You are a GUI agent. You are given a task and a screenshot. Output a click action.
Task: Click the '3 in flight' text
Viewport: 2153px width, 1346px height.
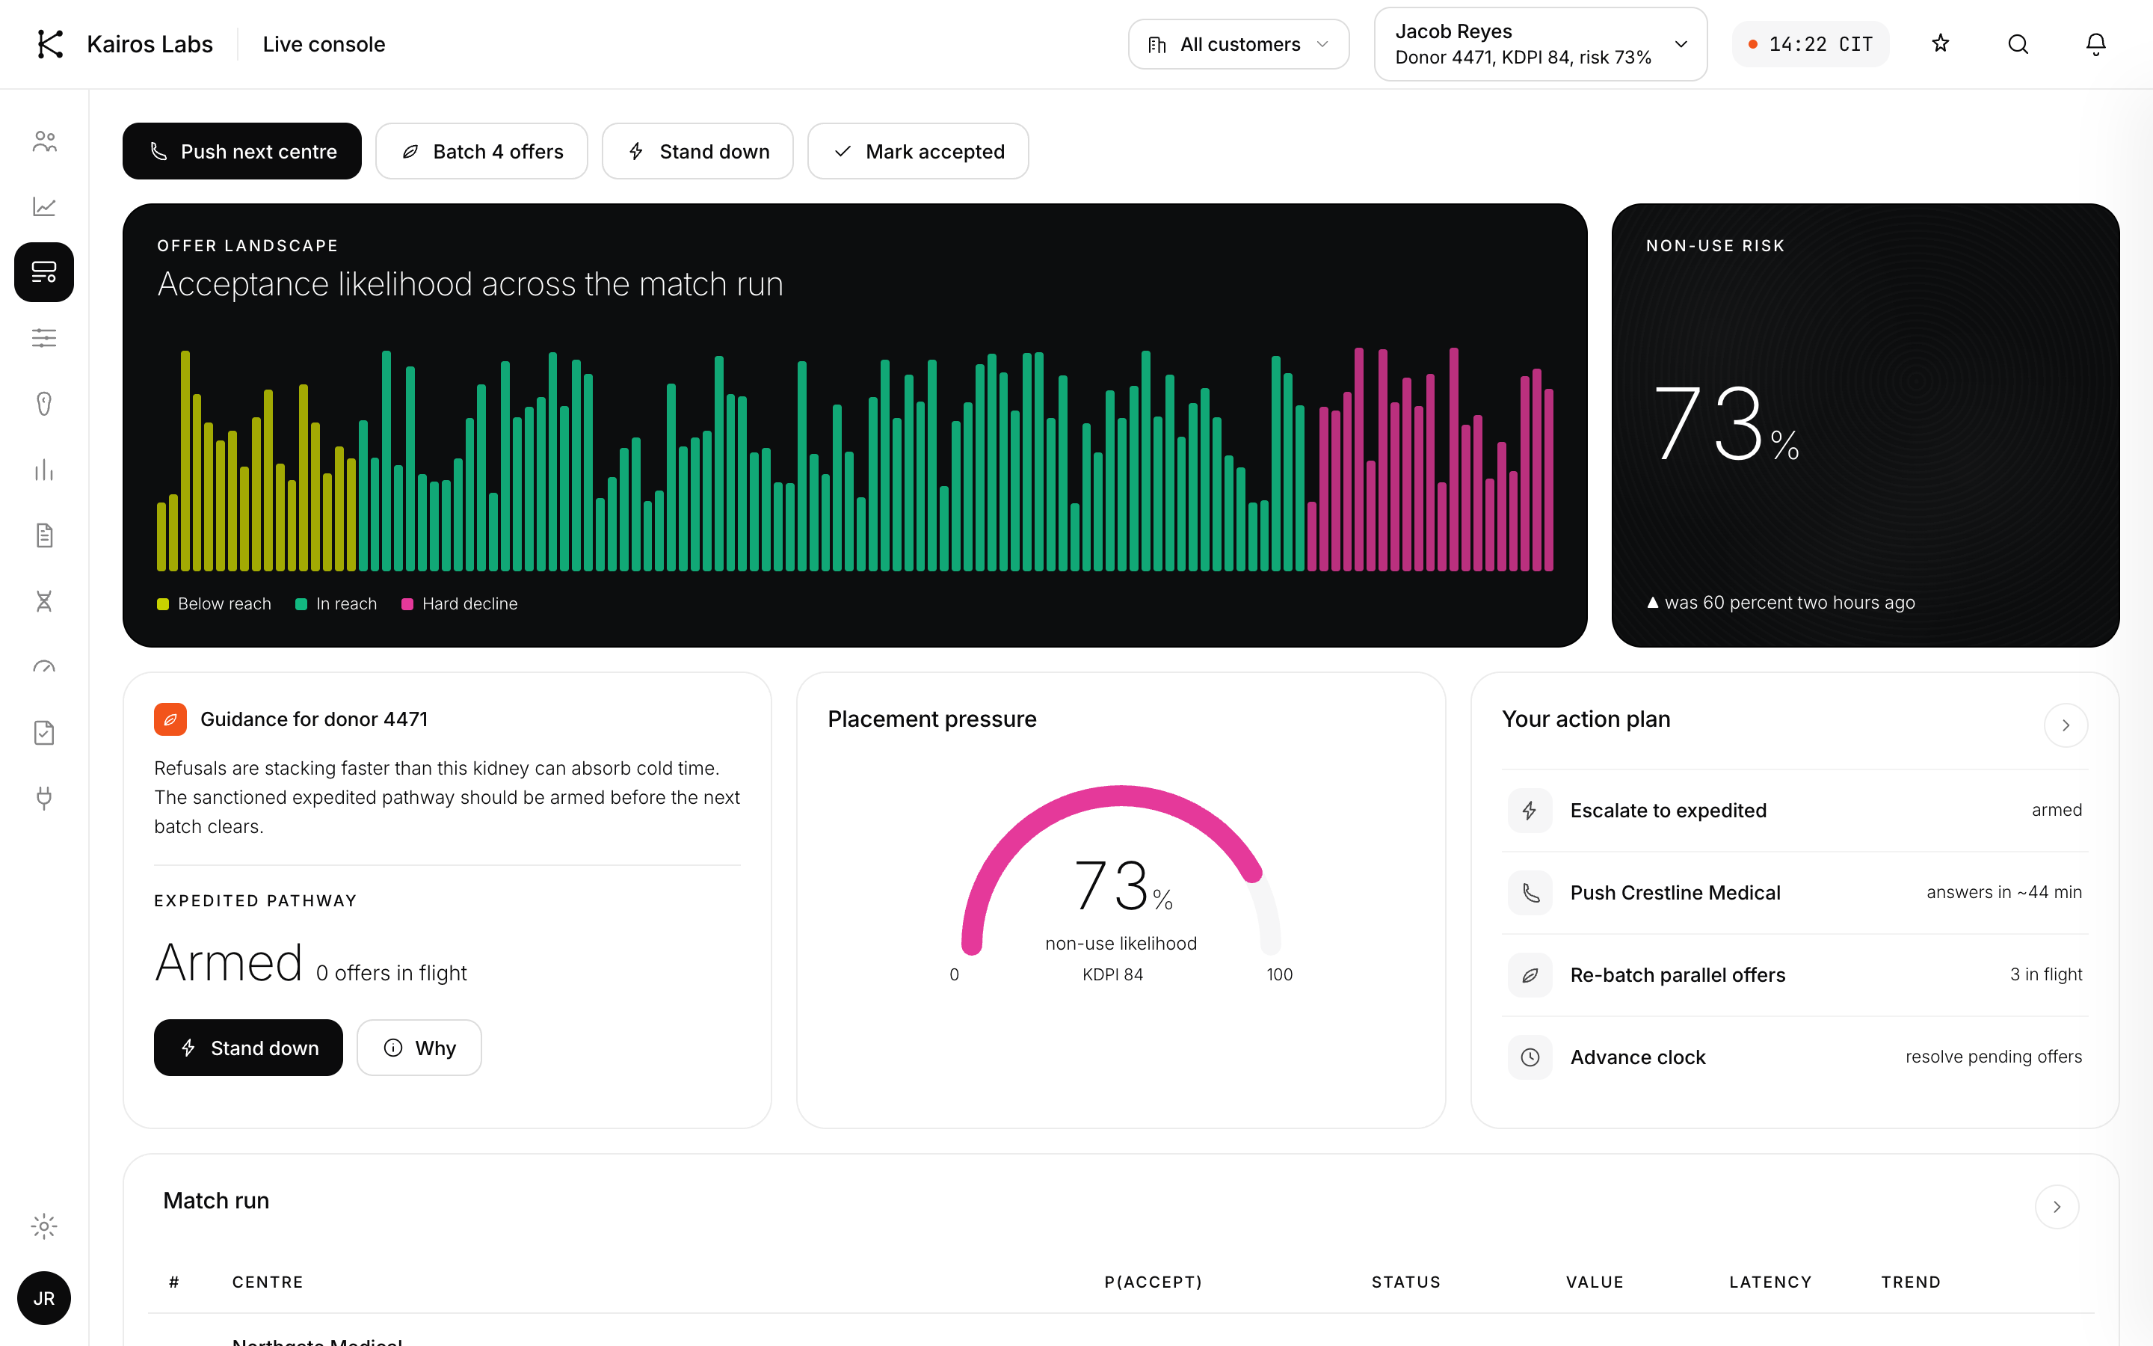pyautogui.click(x=2045, y=975)
